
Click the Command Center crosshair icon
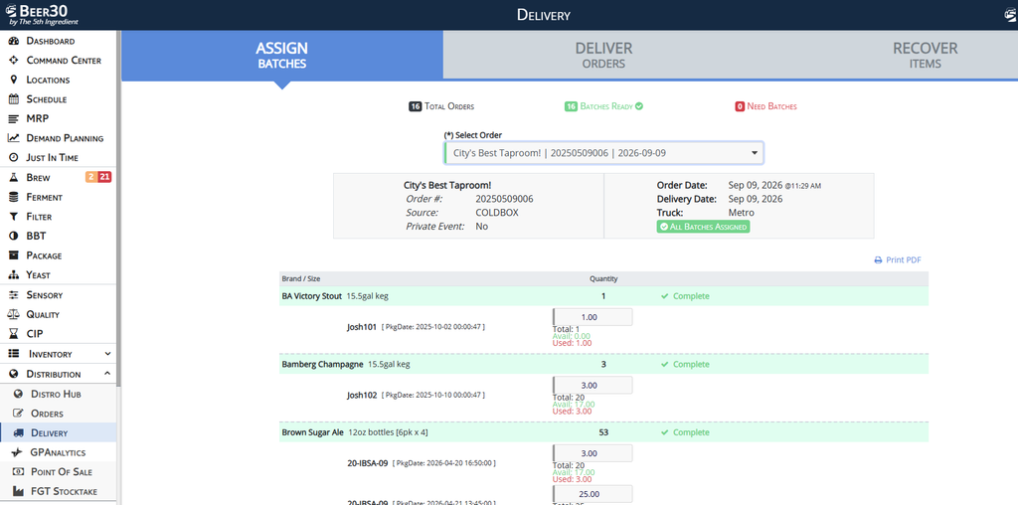(14, 61)
